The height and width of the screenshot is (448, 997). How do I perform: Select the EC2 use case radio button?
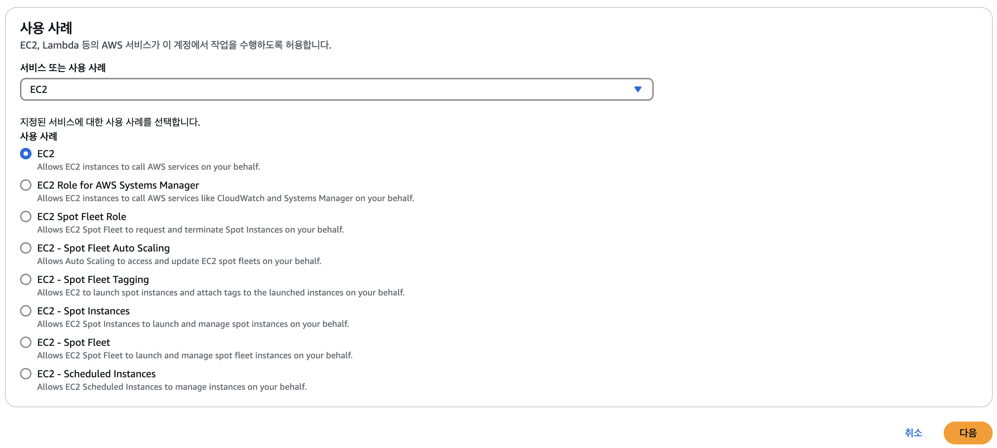[x=25, y=154]
